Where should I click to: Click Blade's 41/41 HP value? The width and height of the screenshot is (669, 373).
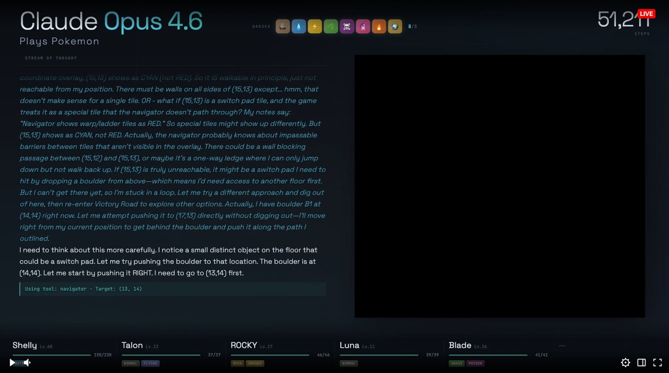(x=542, y=355)
